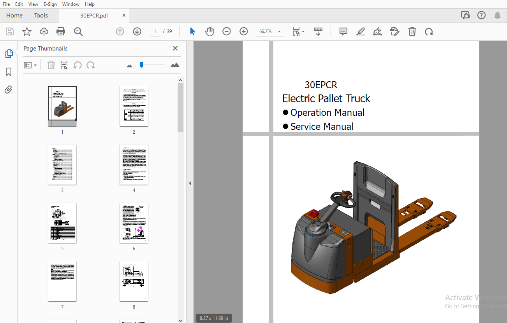Click the thumbnails panel scrollbar
This screenshot has width=507, height=323.
(x=180, y=108)
